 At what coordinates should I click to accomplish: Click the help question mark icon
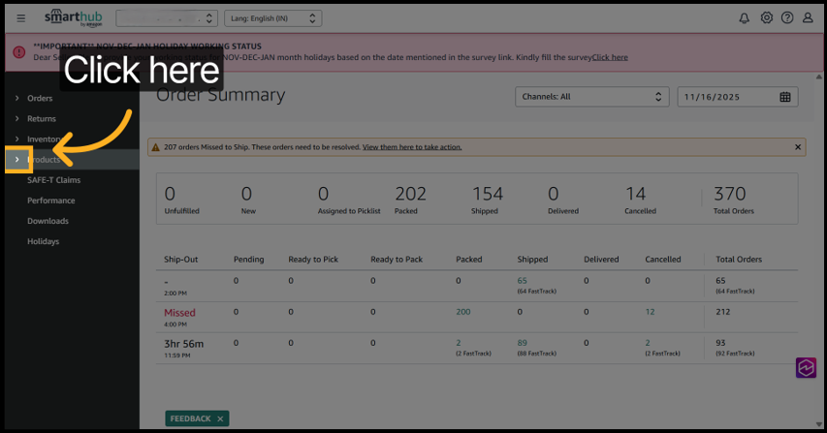[786, 18]
